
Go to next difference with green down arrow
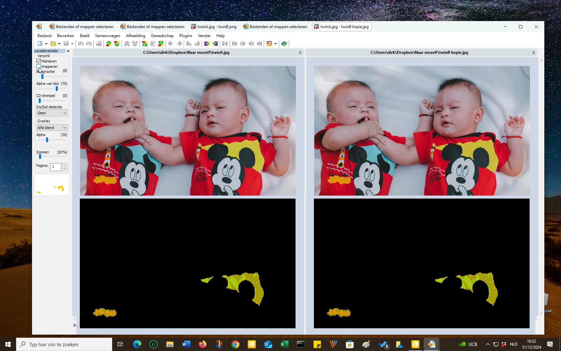pyautogui.click(x=109, y=43)
